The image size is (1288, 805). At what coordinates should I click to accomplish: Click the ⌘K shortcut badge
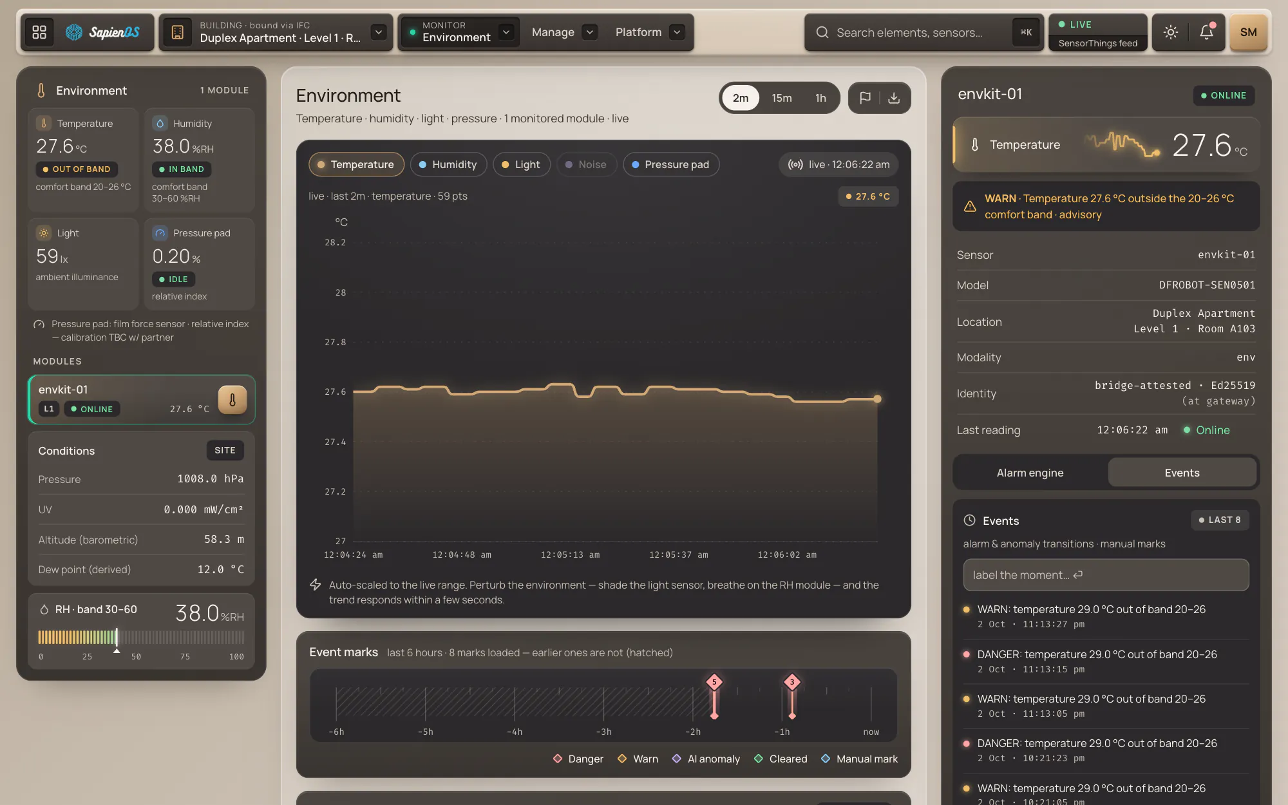(x=1026, y=32)
